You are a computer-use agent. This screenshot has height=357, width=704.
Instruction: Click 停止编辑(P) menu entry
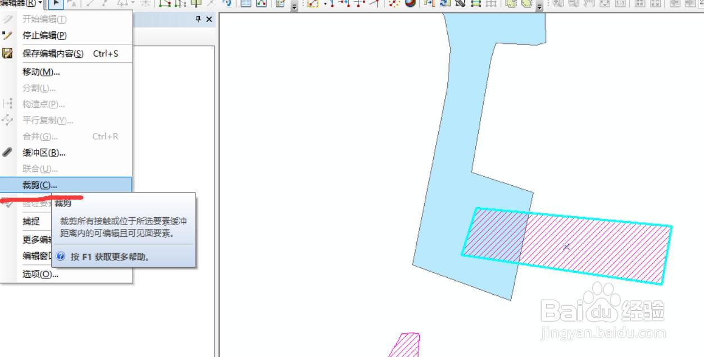point(66,35)
